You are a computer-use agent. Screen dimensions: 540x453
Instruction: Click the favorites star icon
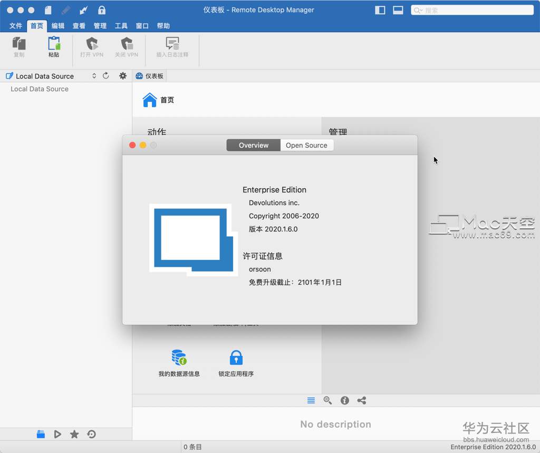click(74, 434)
